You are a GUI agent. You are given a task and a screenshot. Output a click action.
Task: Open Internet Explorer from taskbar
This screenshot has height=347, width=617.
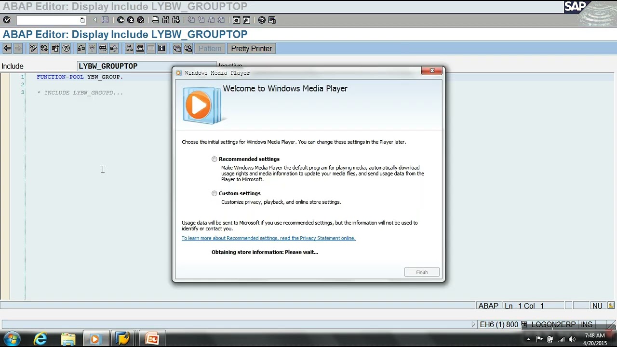[x=40, y=339]
